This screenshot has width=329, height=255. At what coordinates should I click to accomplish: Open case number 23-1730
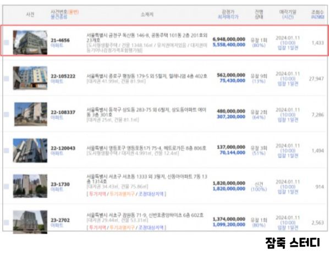click(x=60, y=185)
